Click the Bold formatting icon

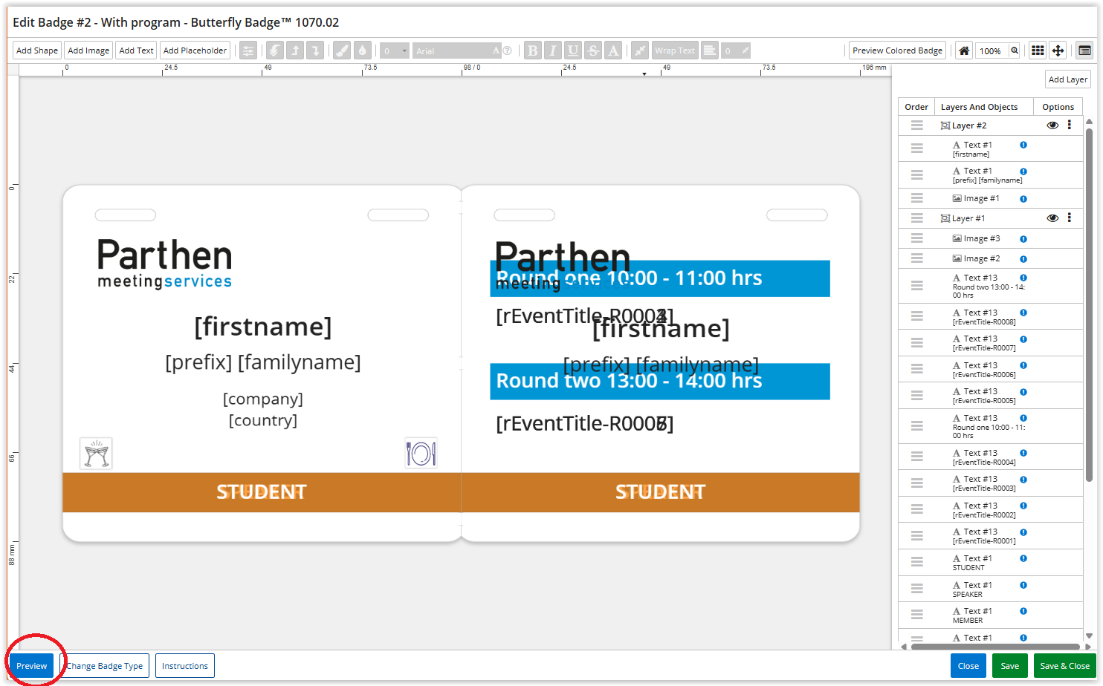532,50
